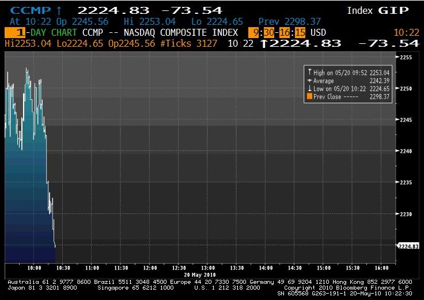Click the 2224.83 price tag on the y-axis
Image resolution: width=424 pixels, height=300 pixels.
tap(408, 246)
